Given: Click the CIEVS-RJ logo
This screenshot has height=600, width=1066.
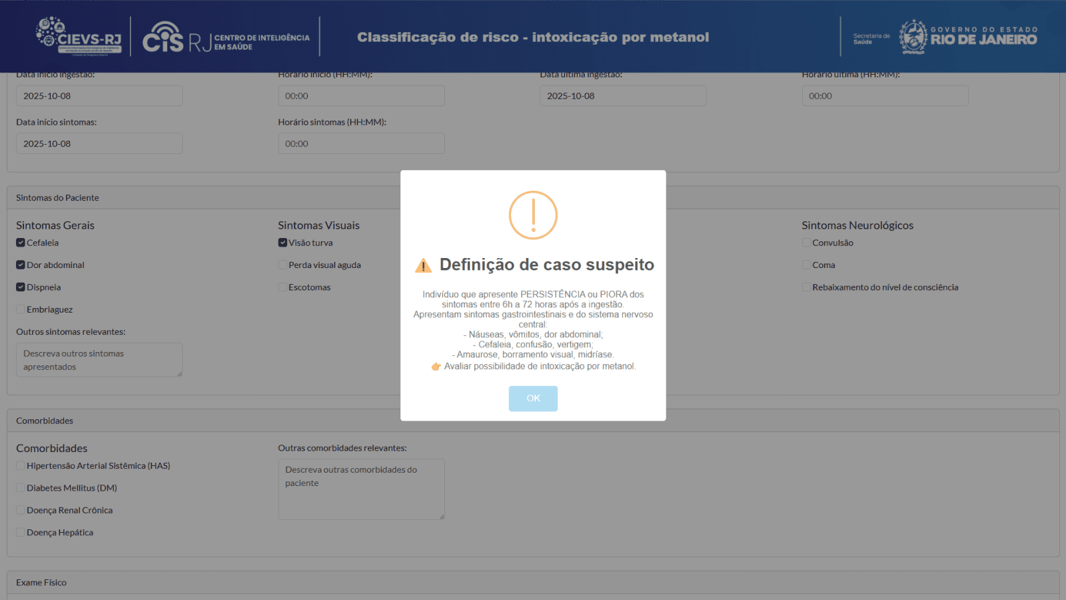Looking at the screenshot, I should pyautogui.click(x=79, y=35).
